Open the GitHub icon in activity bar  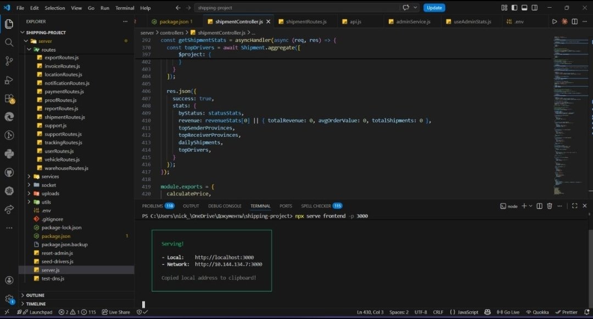click(x=9, y=172)
